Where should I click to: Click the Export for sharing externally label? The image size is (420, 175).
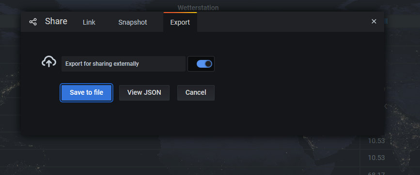coord(102,64)
